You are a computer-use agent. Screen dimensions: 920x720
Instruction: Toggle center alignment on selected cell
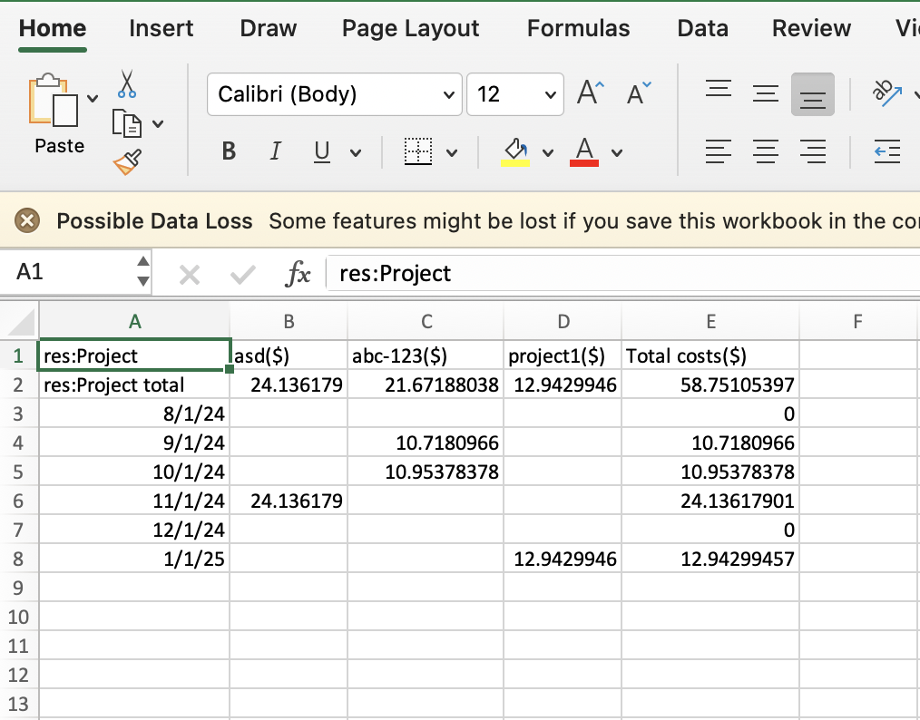point(766,151)
